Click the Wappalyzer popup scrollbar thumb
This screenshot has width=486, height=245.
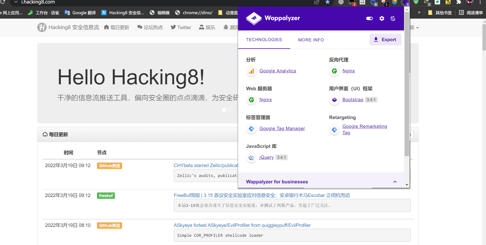point(407,84)
